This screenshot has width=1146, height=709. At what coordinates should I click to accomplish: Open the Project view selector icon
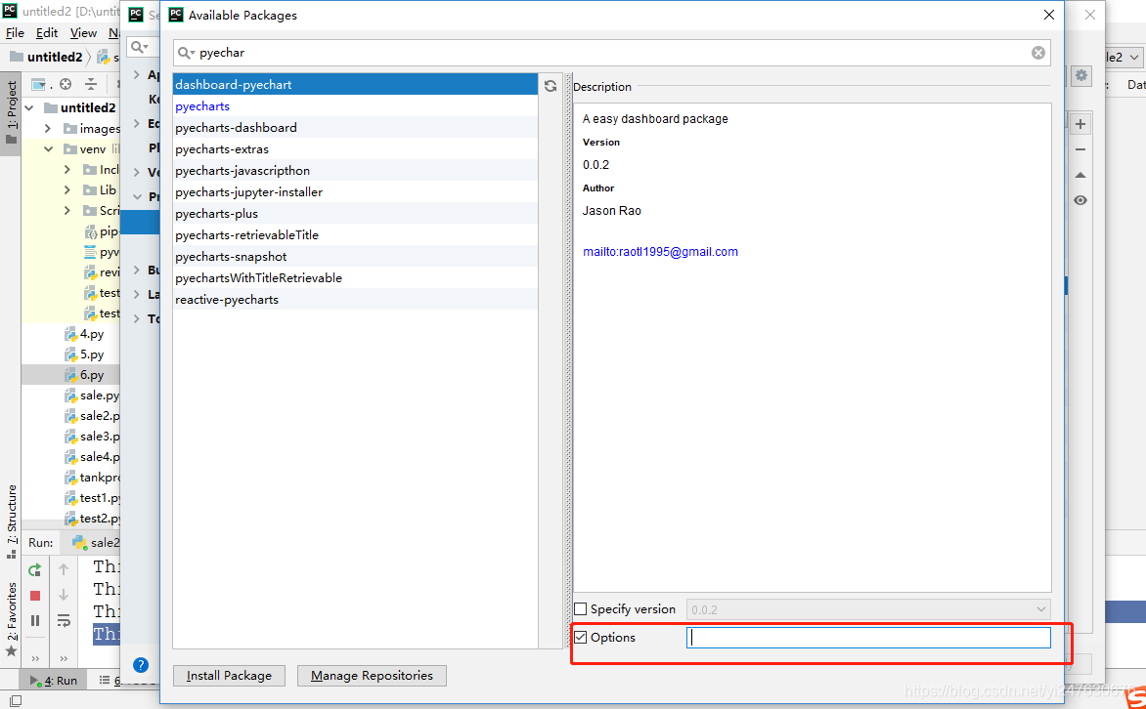(40, 84)
